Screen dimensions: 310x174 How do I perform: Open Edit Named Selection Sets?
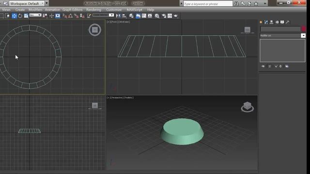[89, 16]
